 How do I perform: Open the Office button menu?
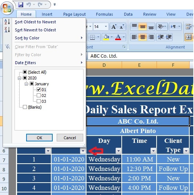click(x=7, y=8)
